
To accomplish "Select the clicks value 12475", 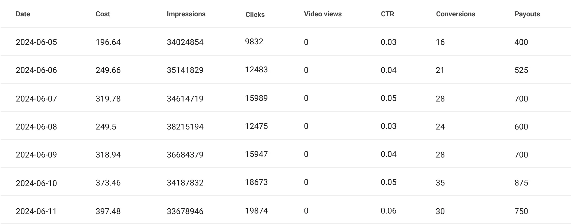I will 256,126.
